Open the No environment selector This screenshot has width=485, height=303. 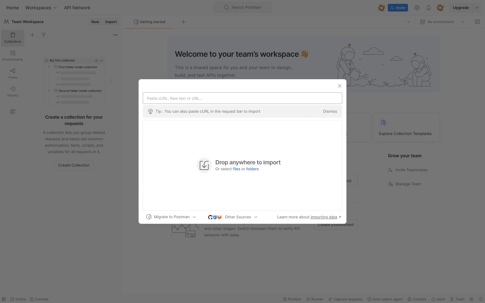(x=442, y=22)
